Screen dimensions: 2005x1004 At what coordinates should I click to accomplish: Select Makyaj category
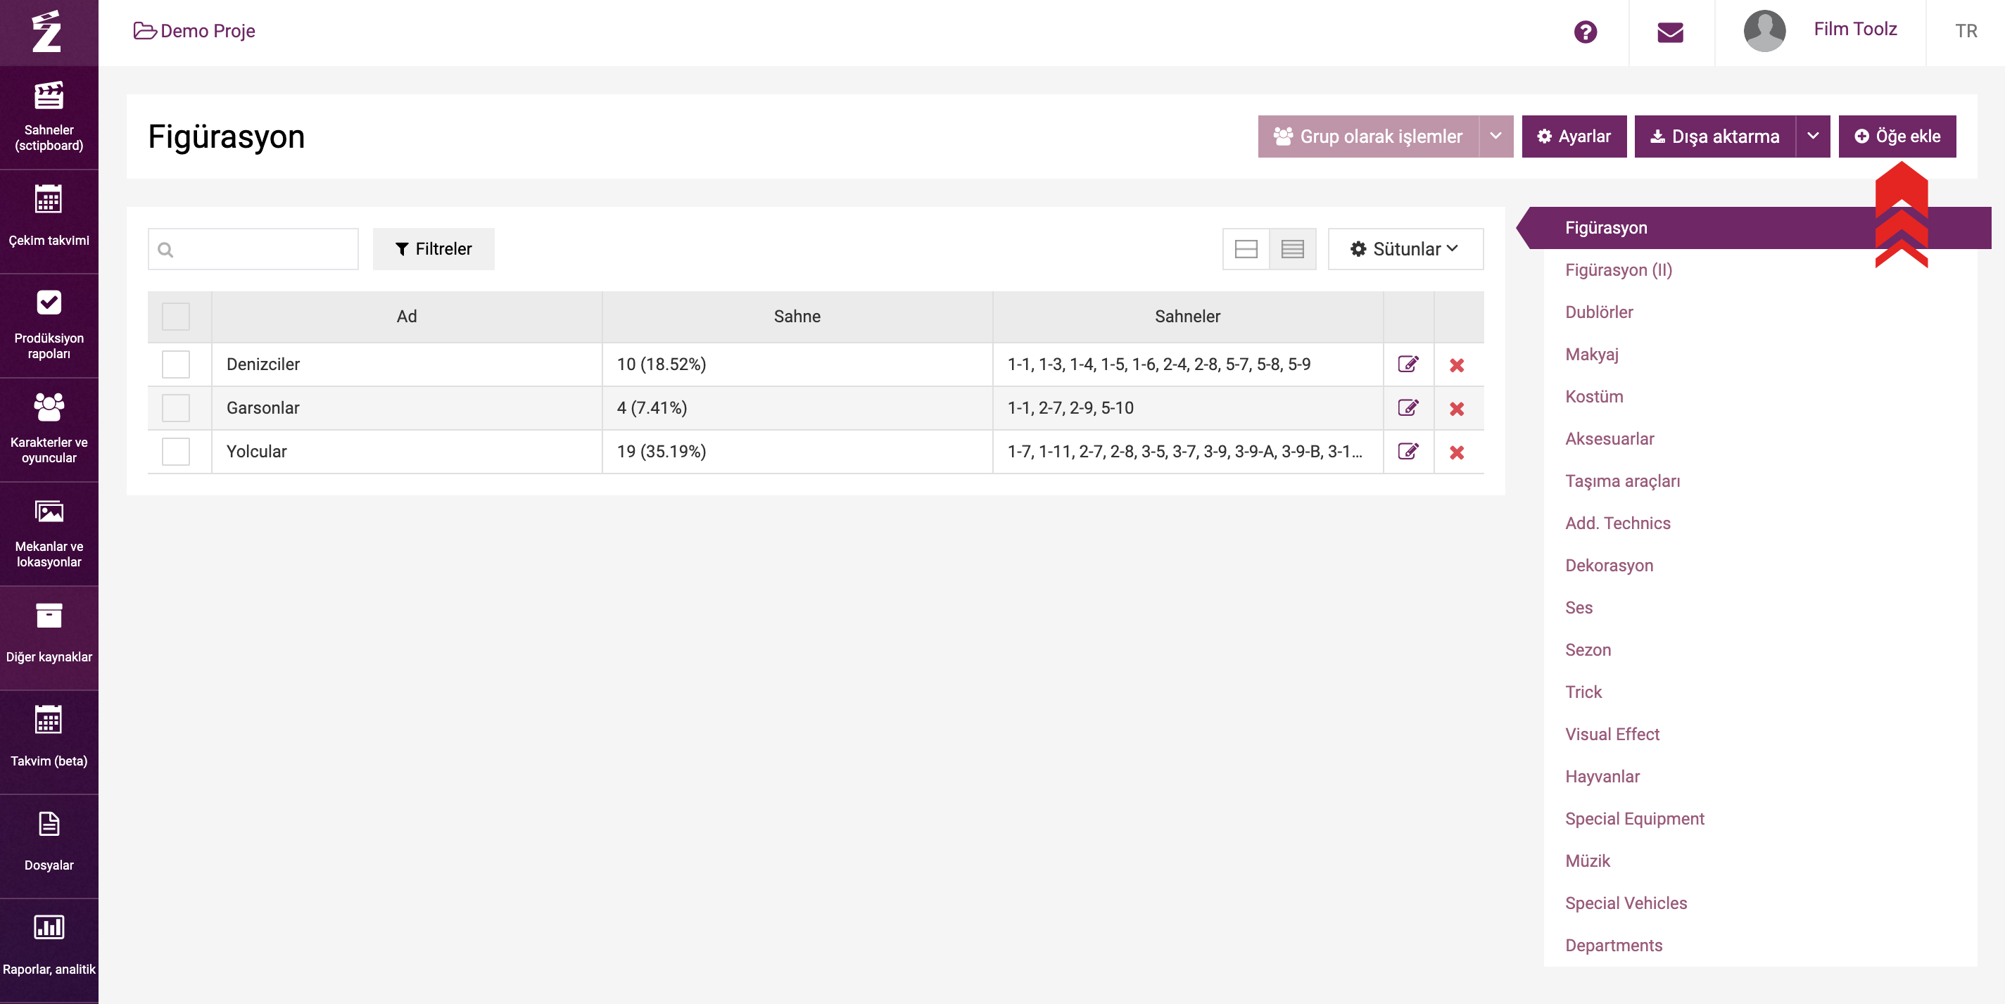(x=1592, y=354)
